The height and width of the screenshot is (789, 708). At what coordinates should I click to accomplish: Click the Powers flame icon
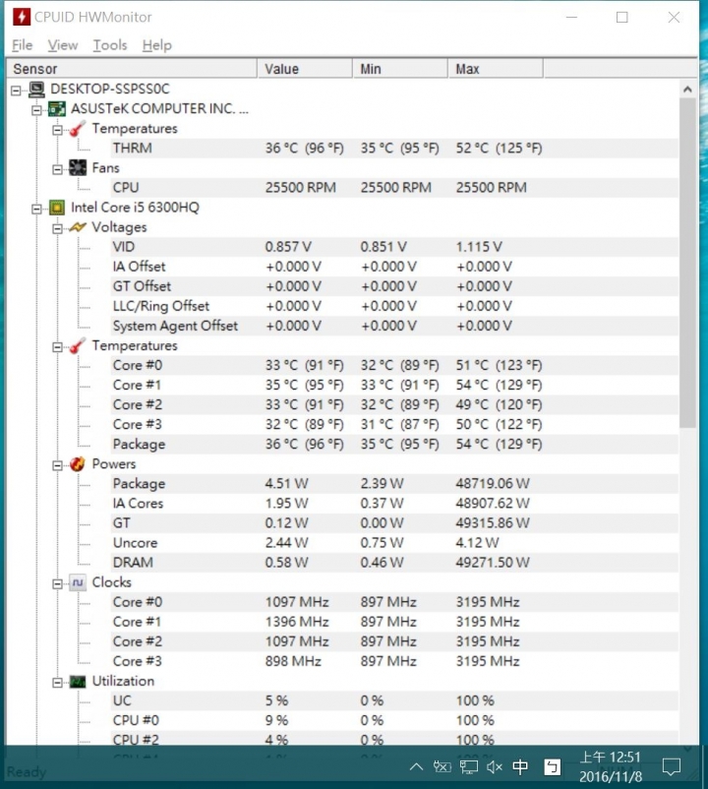(x=78, y=464)
